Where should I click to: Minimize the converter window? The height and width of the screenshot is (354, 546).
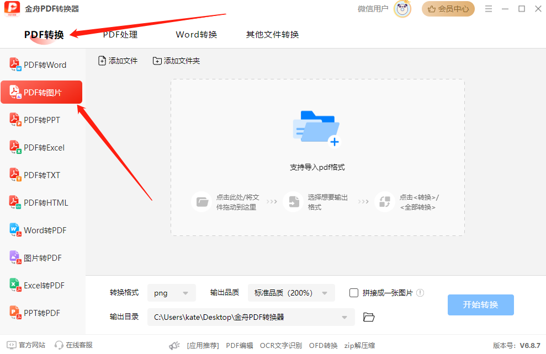(x=505, y=9)
